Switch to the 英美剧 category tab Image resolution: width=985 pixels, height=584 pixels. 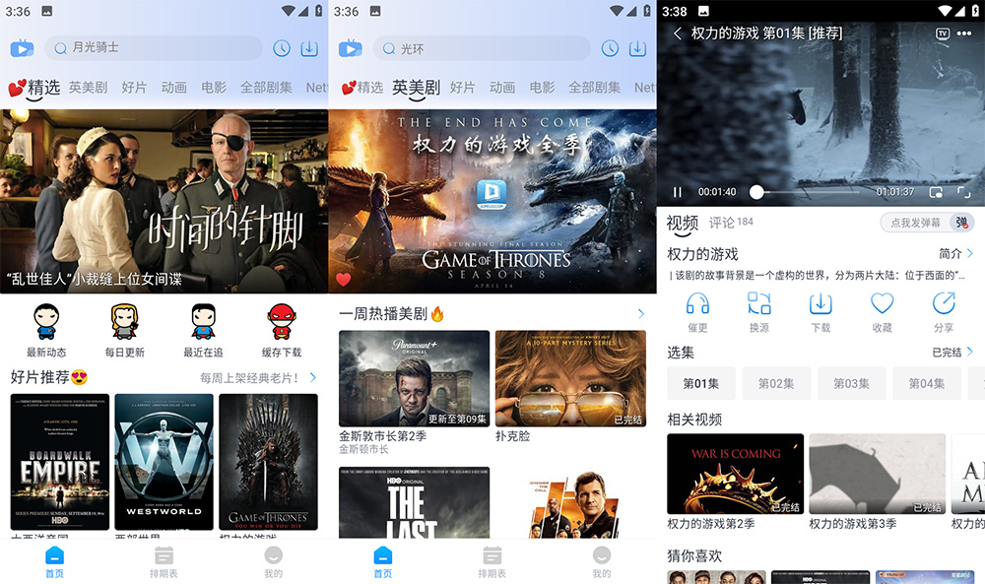pos(416,87)
